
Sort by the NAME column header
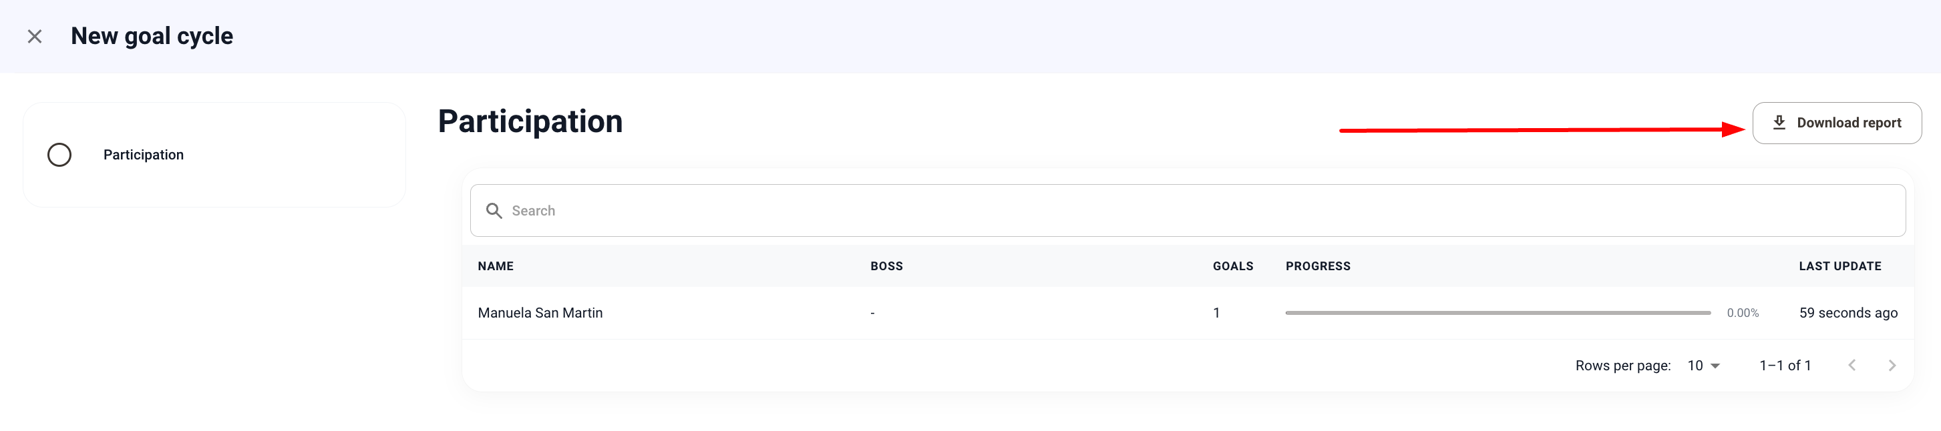coord(496,266)
